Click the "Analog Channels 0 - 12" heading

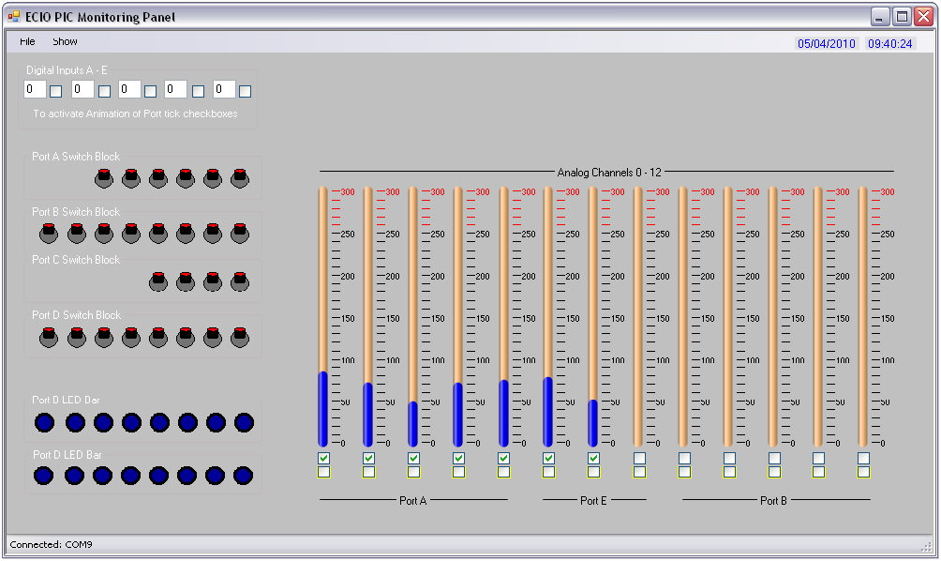[609, 173]
